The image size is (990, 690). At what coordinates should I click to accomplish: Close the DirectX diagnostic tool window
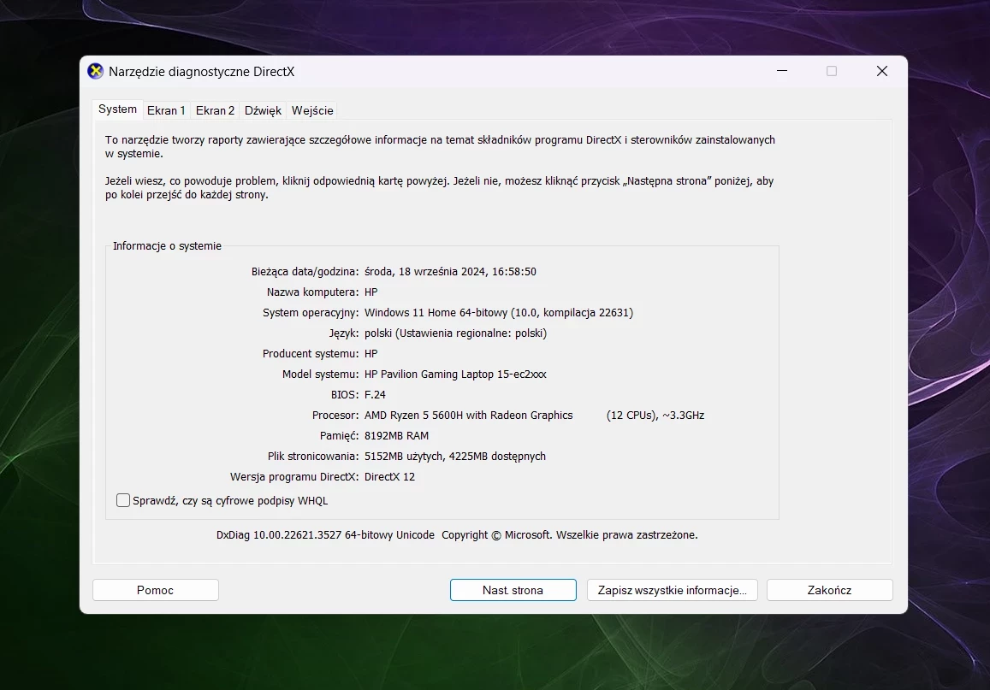[x=881, y=72]
